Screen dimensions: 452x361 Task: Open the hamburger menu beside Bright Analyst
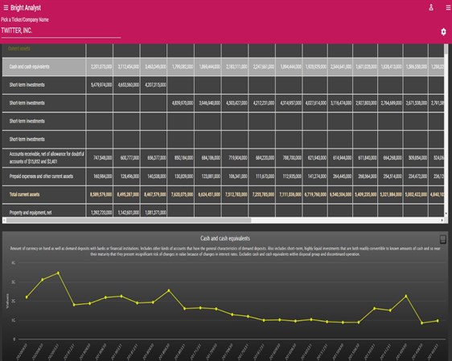6,8
